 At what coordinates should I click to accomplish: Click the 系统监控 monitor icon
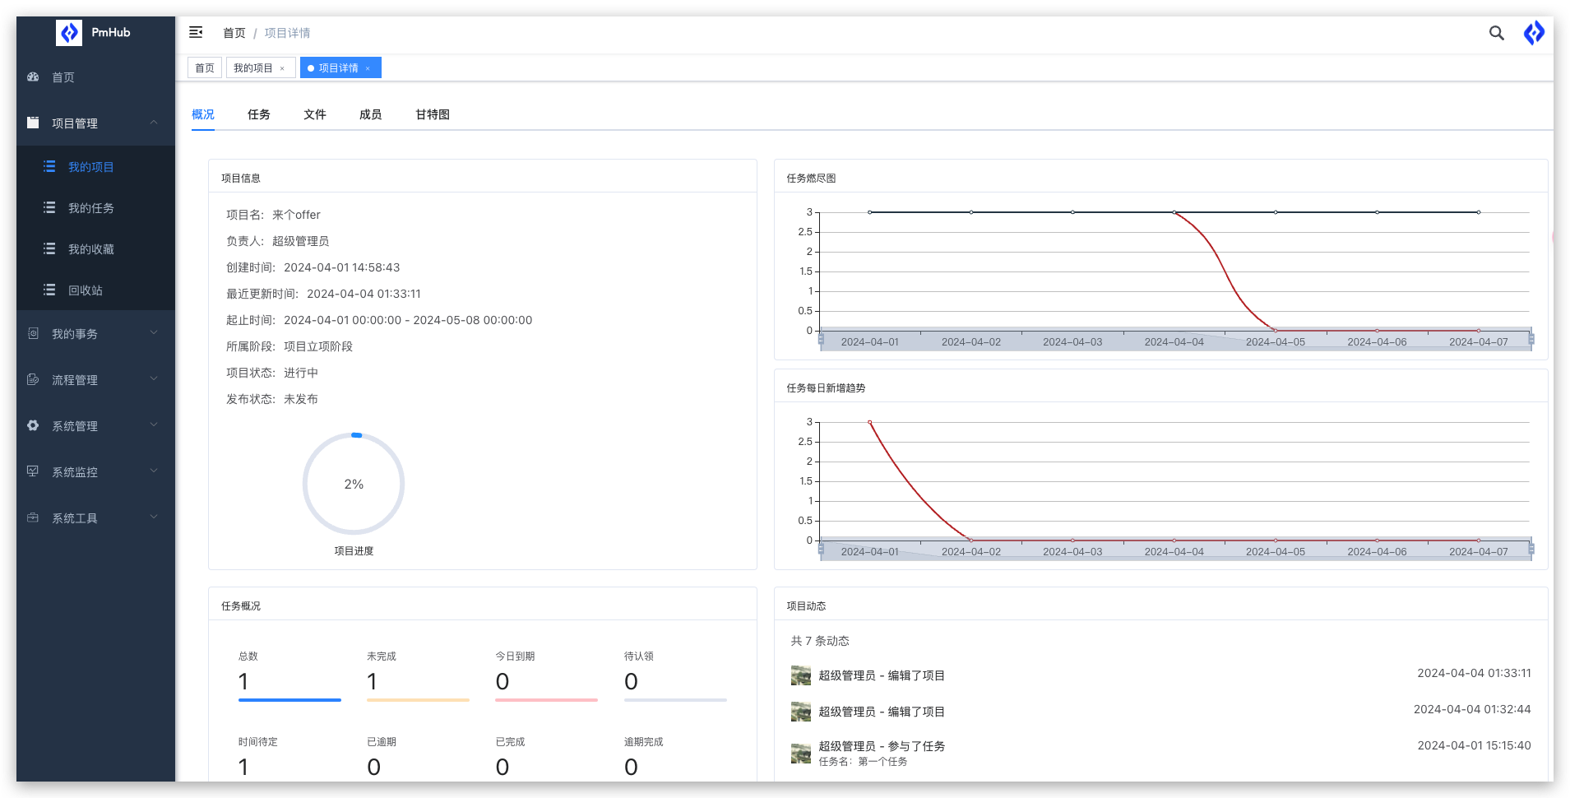33,471
